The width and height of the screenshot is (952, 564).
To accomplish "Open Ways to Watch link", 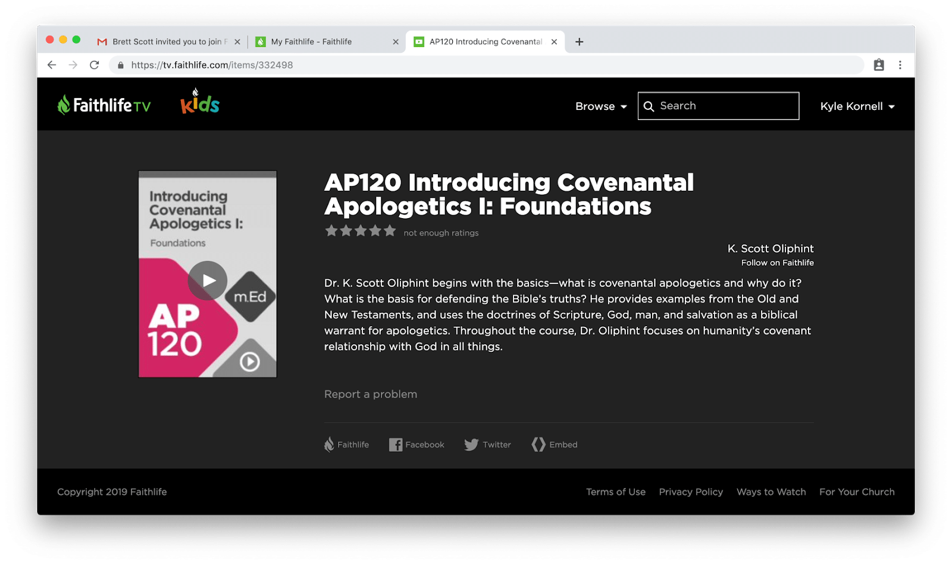I will point(771,492).
